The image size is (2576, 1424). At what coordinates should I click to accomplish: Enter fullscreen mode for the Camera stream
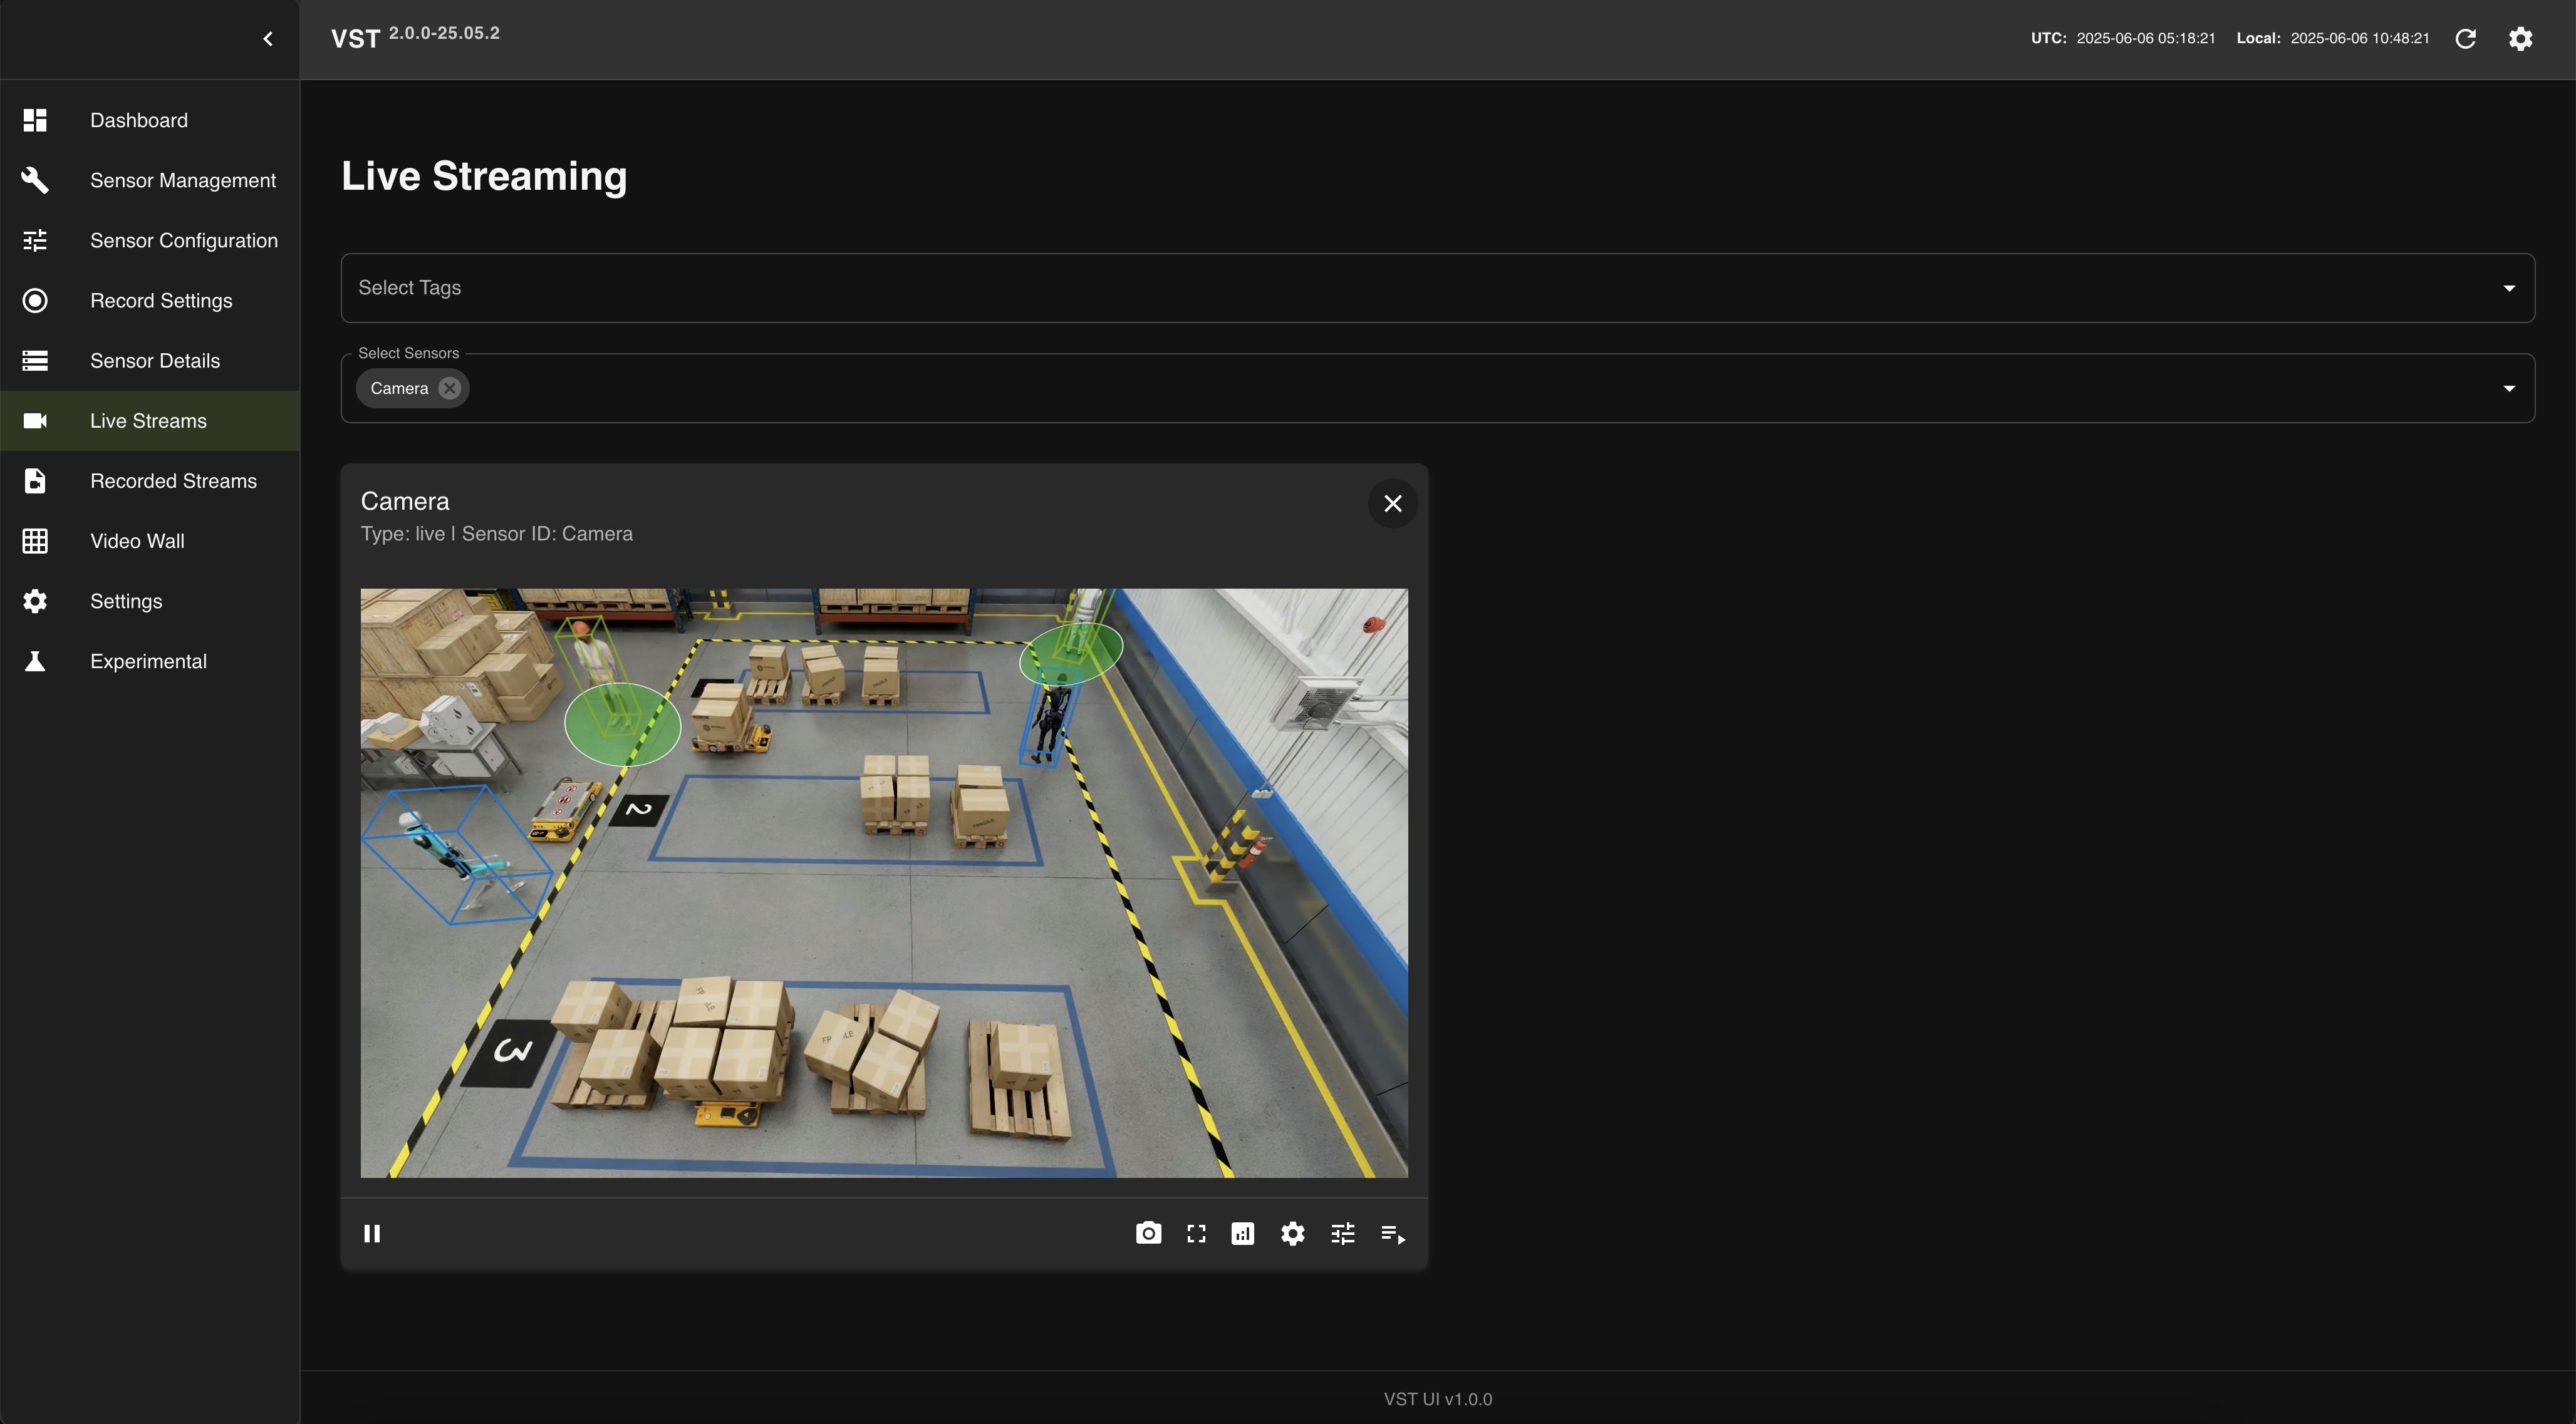pyautogui.click(x=1196, y=1233)
